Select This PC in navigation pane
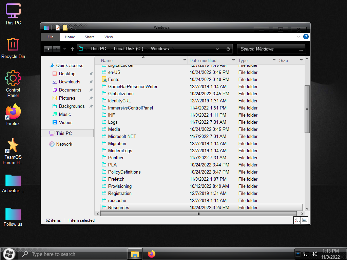This screenshot has width=347, height=260. pyautogui.click(x=67, y=133)
